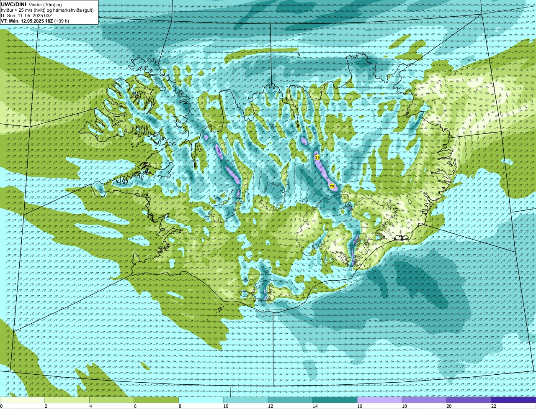Pick the 2–4 m/s light yellow-green scale swatch
The height and width of the screenshot is (409, 536).
click(67, 400)
